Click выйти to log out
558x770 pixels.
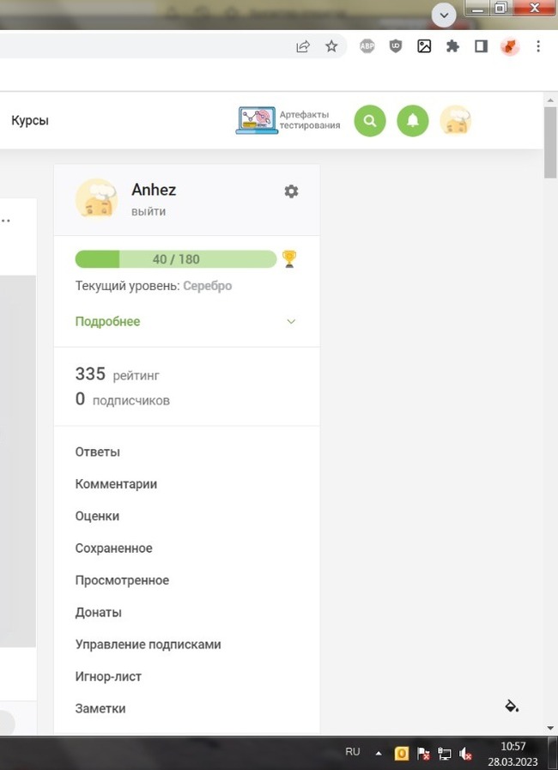pyautogui.click(x=149, y=212)
